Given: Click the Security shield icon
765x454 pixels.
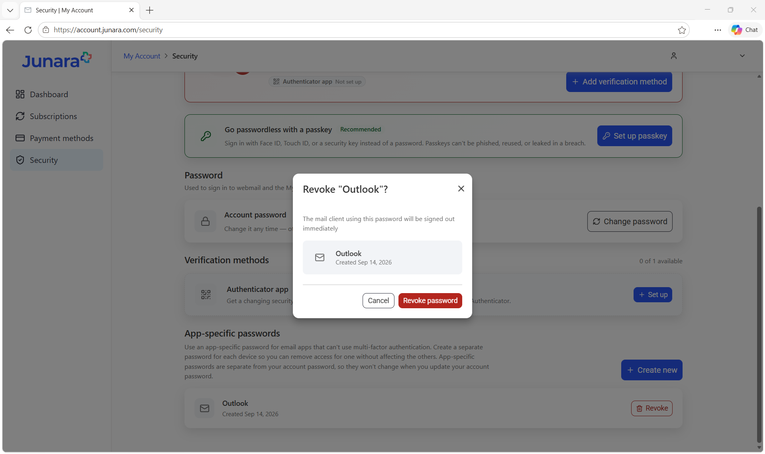Looking at the screenshot, I should 20,160.
